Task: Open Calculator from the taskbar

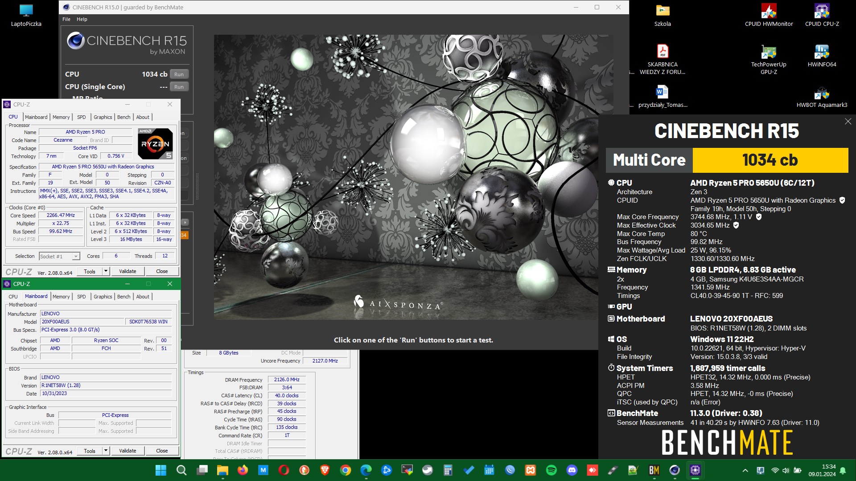Action: click(x=448, y=470)
